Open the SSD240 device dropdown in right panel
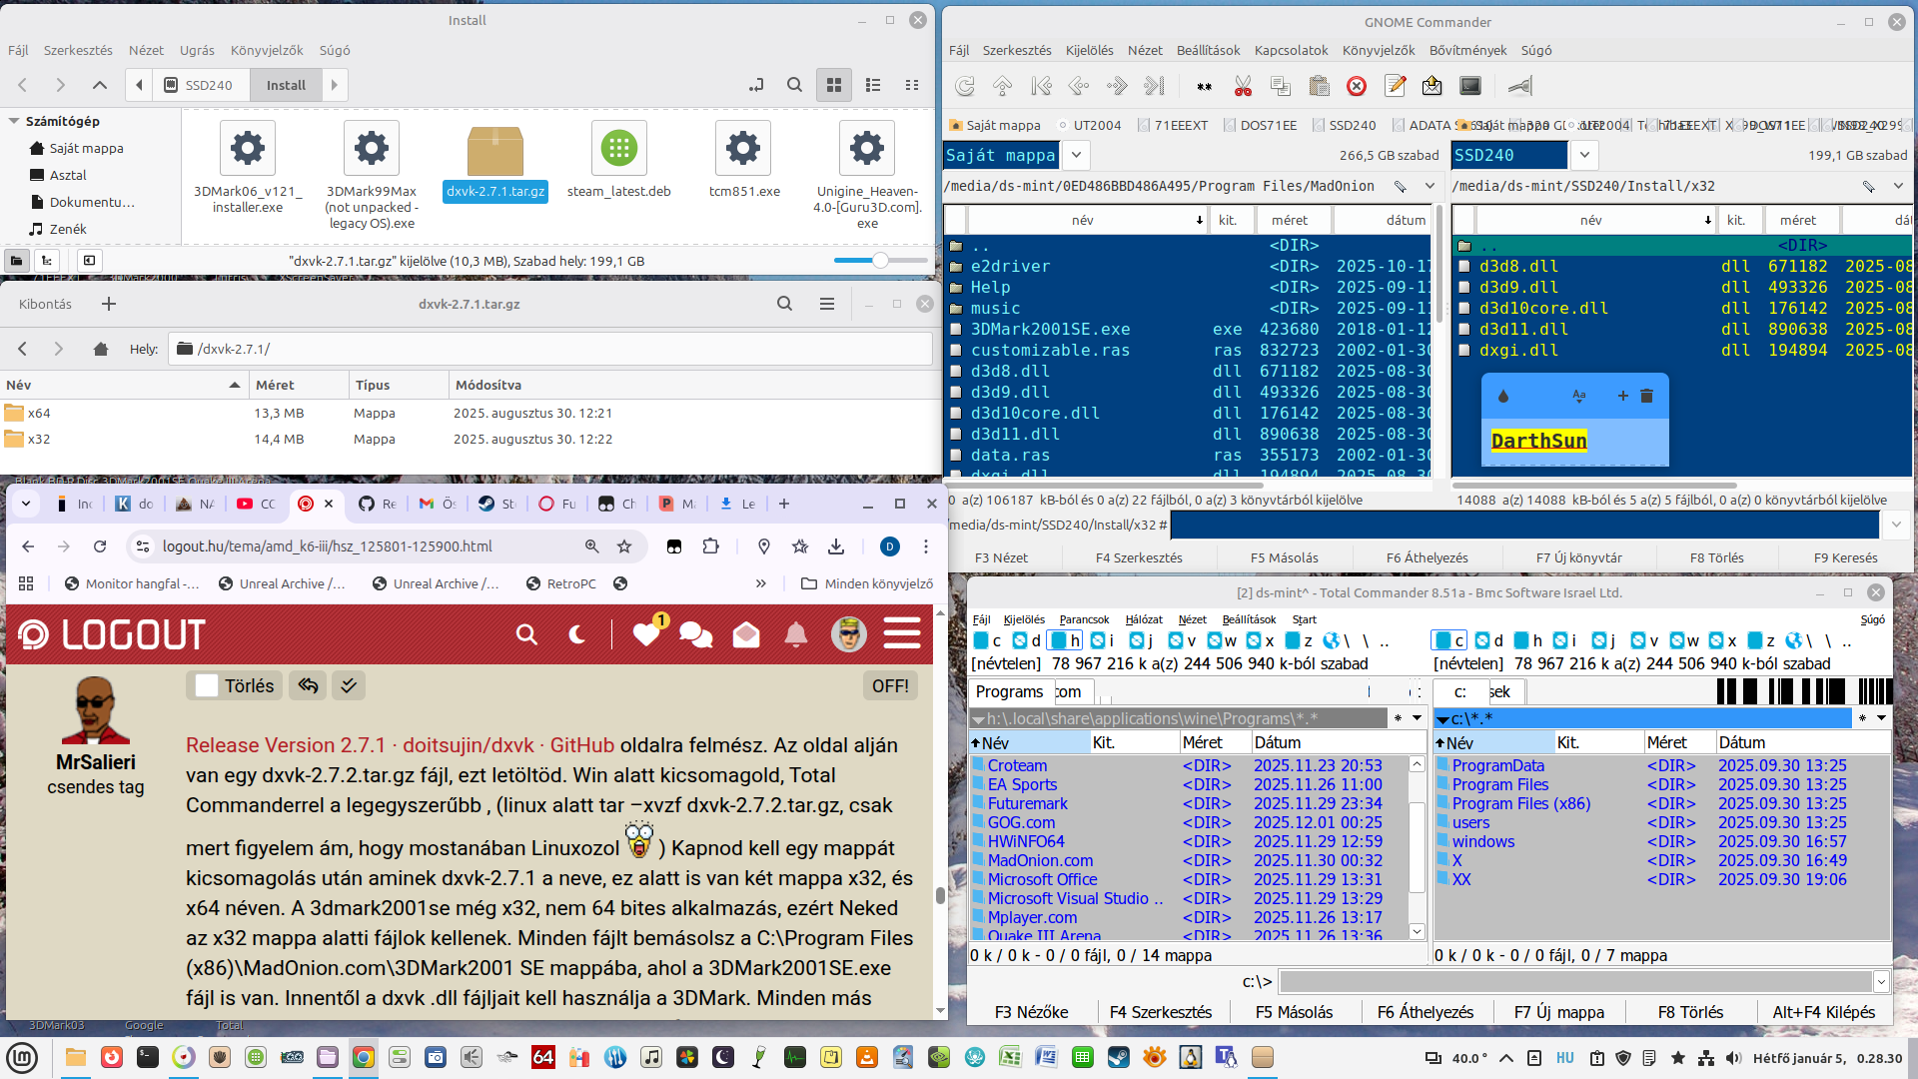1918x1079 pixels. (1583, 155)
